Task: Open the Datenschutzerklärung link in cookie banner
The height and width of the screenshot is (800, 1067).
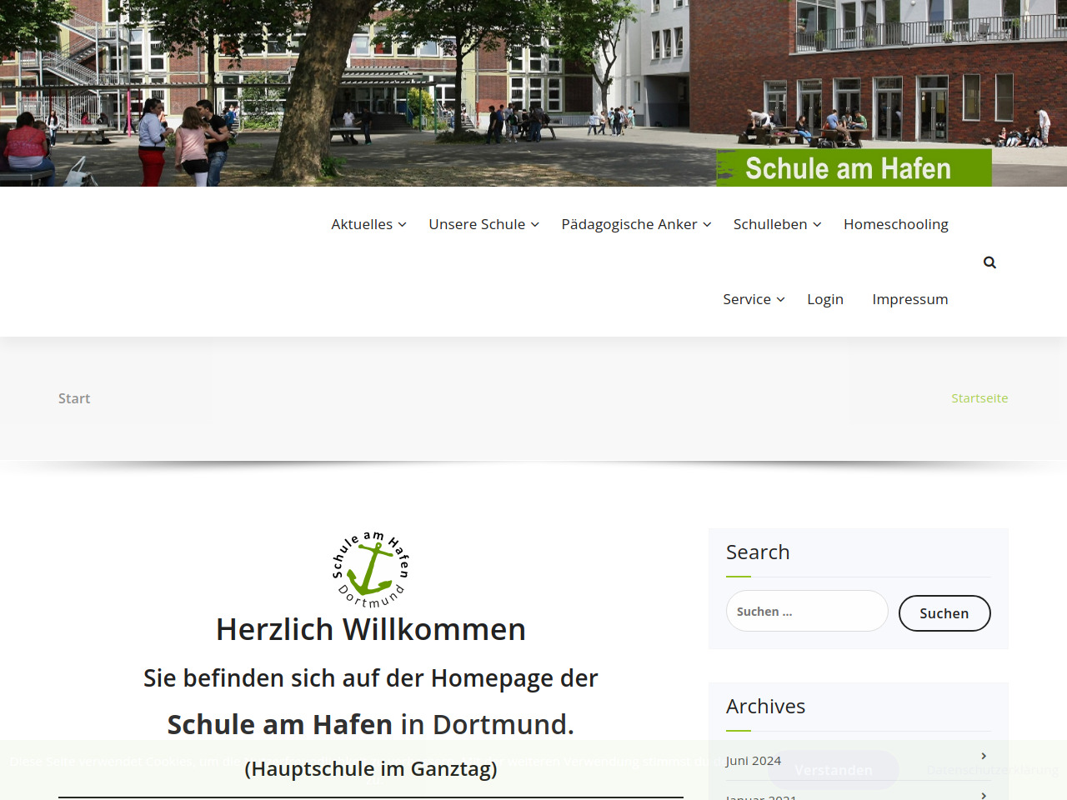Action: (992, 770)
